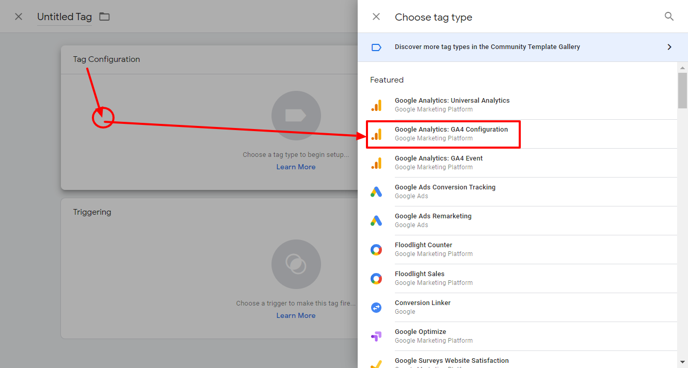The image size is (688, 368).
Task: Click the tag icon in Community Template banner
Action: [376, 47]
